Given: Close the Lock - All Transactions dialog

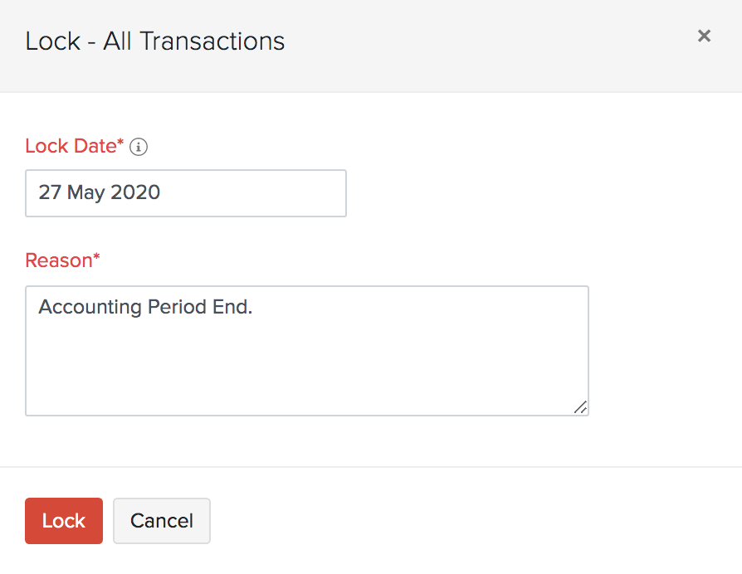Looking at the screenshot, I should pos(704,36).
